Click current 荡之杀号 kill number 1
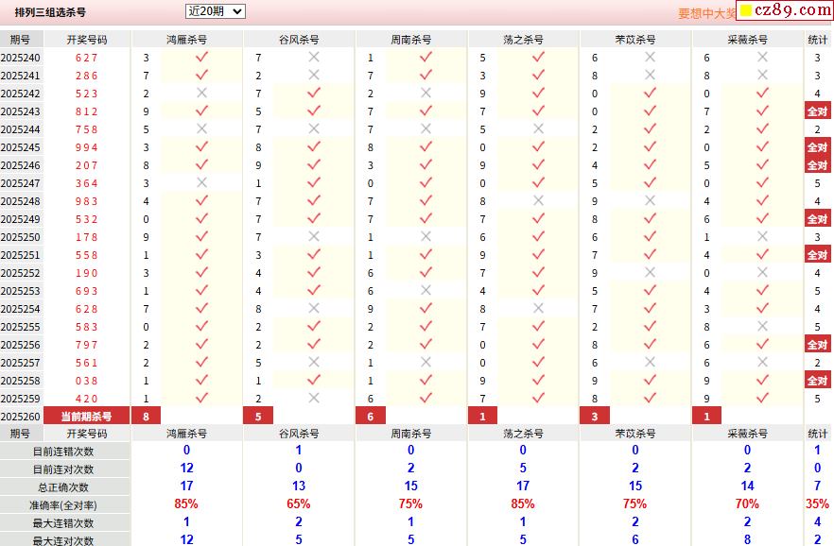Image resolution: width=834 pixels, height=546 pixels. (483, 416)
